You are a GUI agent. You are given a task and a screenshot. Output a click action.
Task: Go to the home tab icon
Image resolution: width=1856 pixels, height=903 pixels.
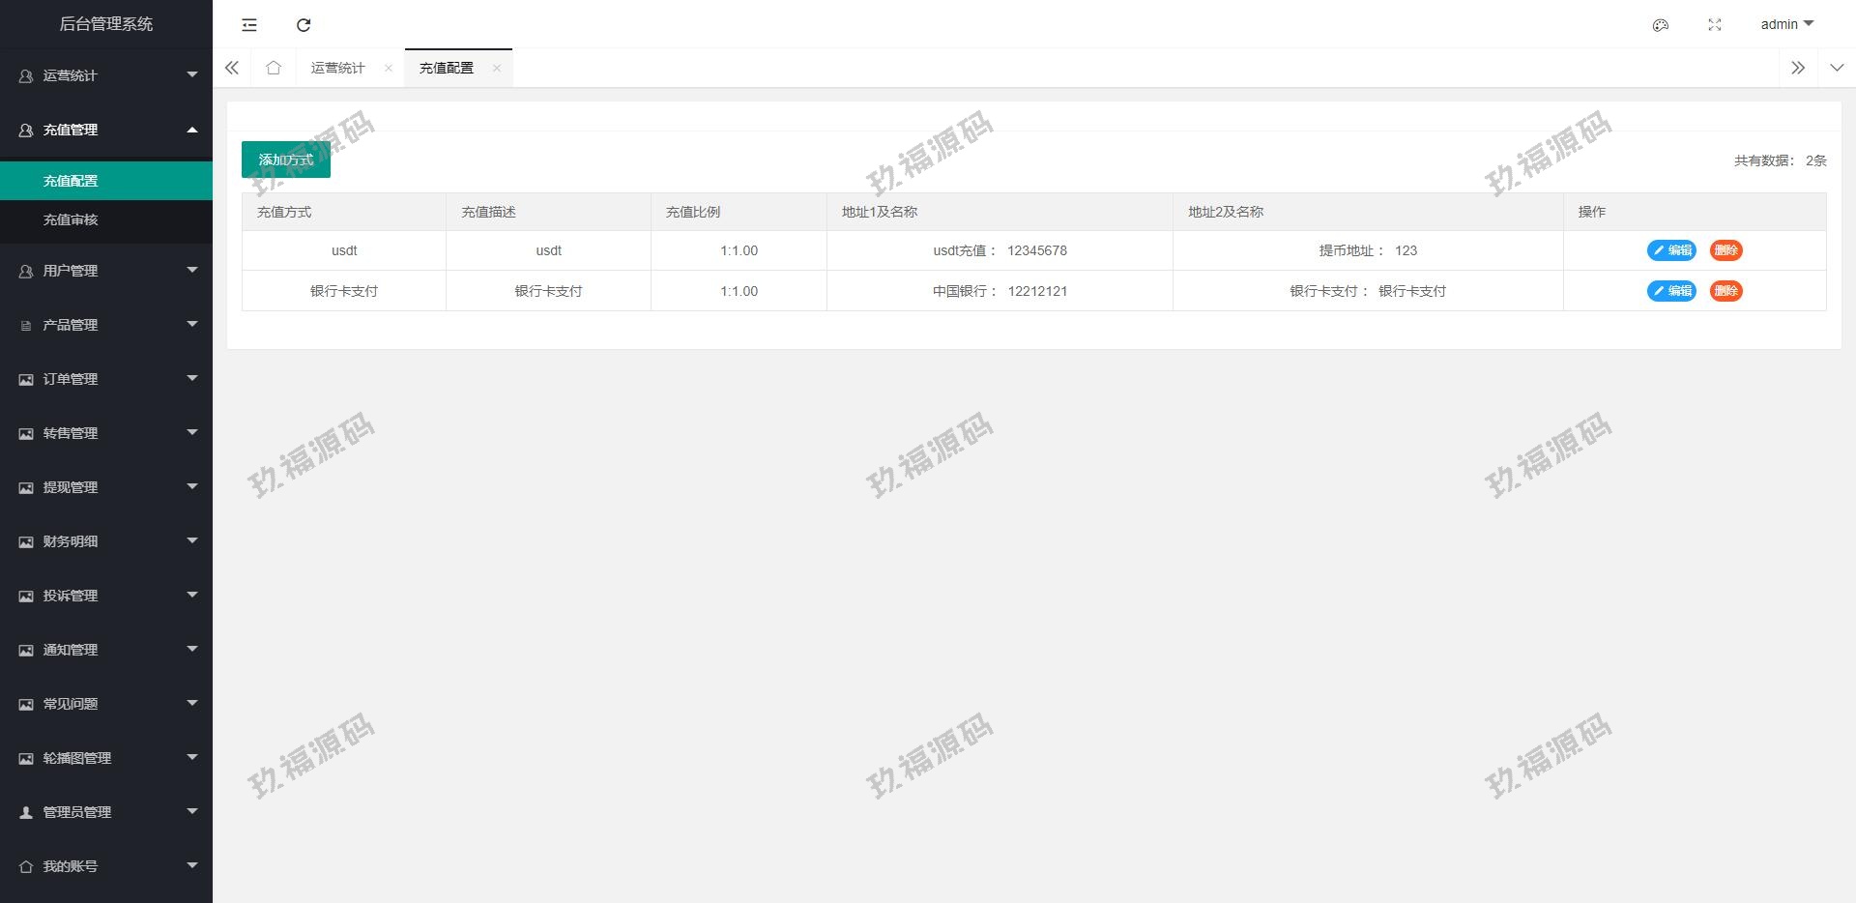click(x=274, y=68)
